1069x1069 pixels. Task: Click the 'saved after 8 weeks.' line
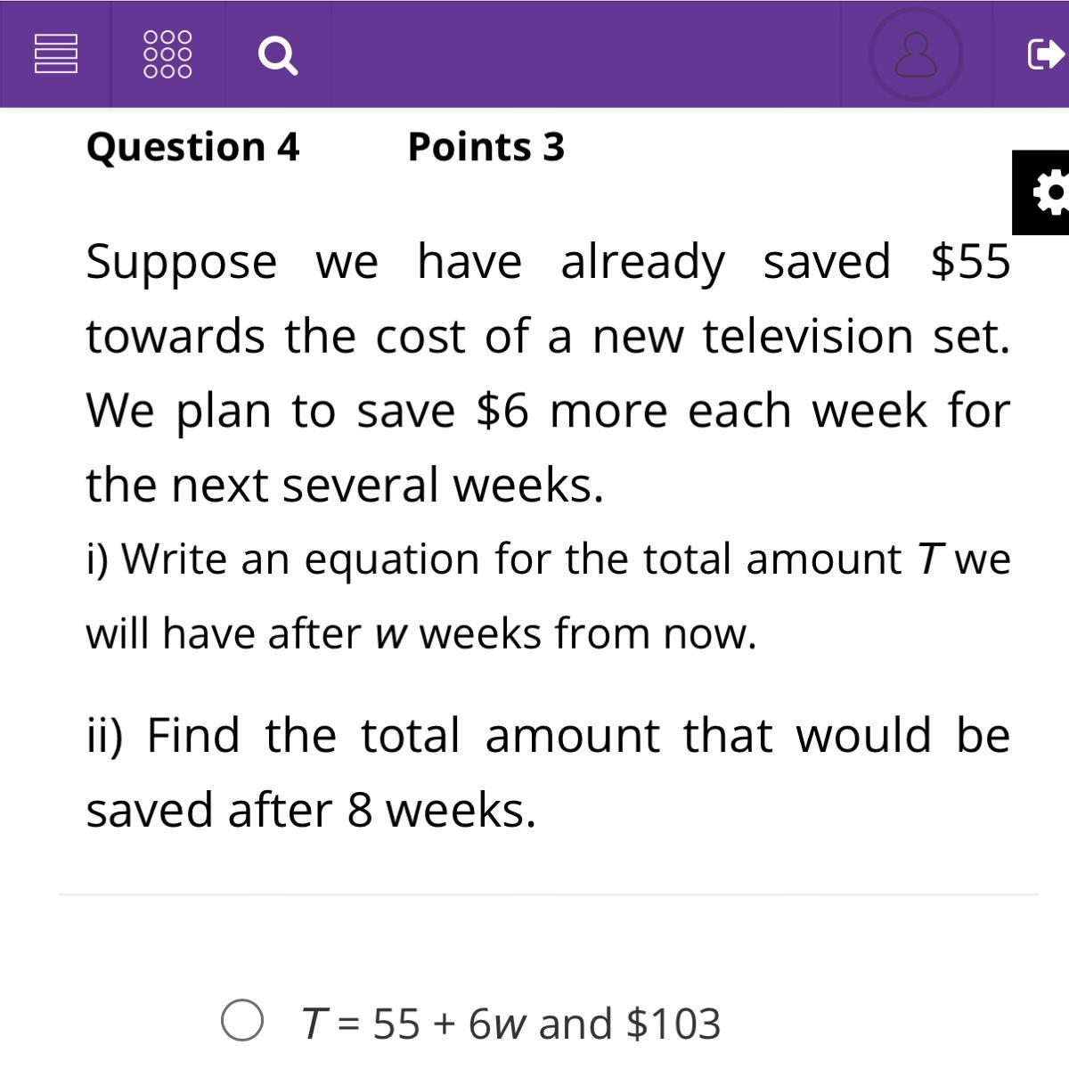point(311,811)
